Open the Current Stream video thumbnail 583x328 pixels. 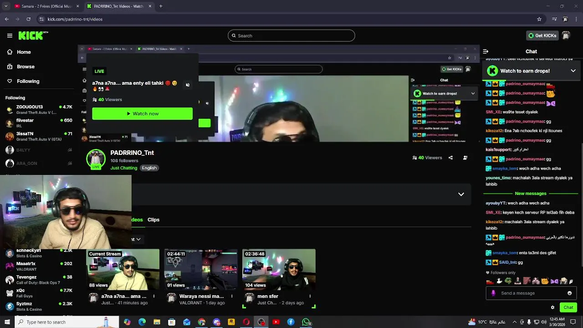(123, 270)
